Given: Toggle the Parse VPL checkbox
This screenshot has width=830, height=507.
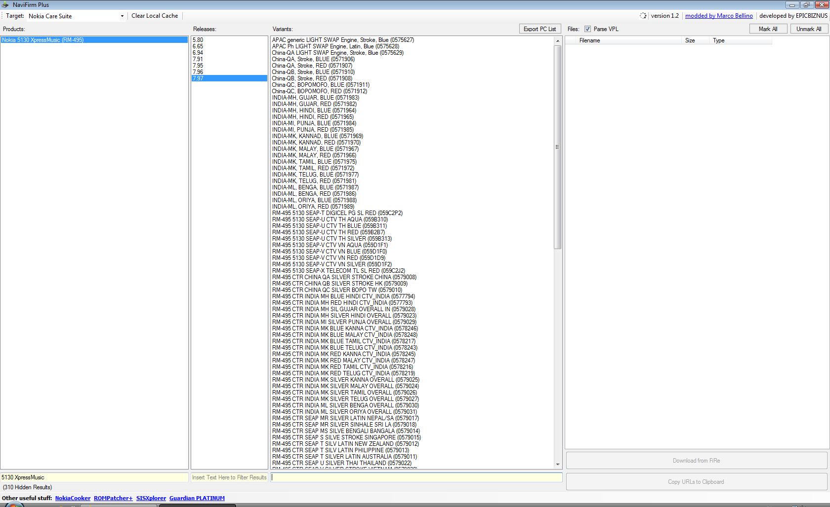Looking at the screenshot, I should coord(587,29).
